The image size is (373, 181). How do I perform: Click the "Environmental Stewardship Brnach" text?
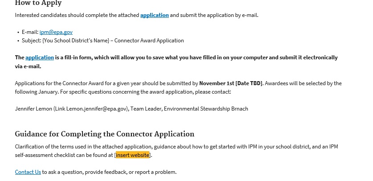coord(206,109)
